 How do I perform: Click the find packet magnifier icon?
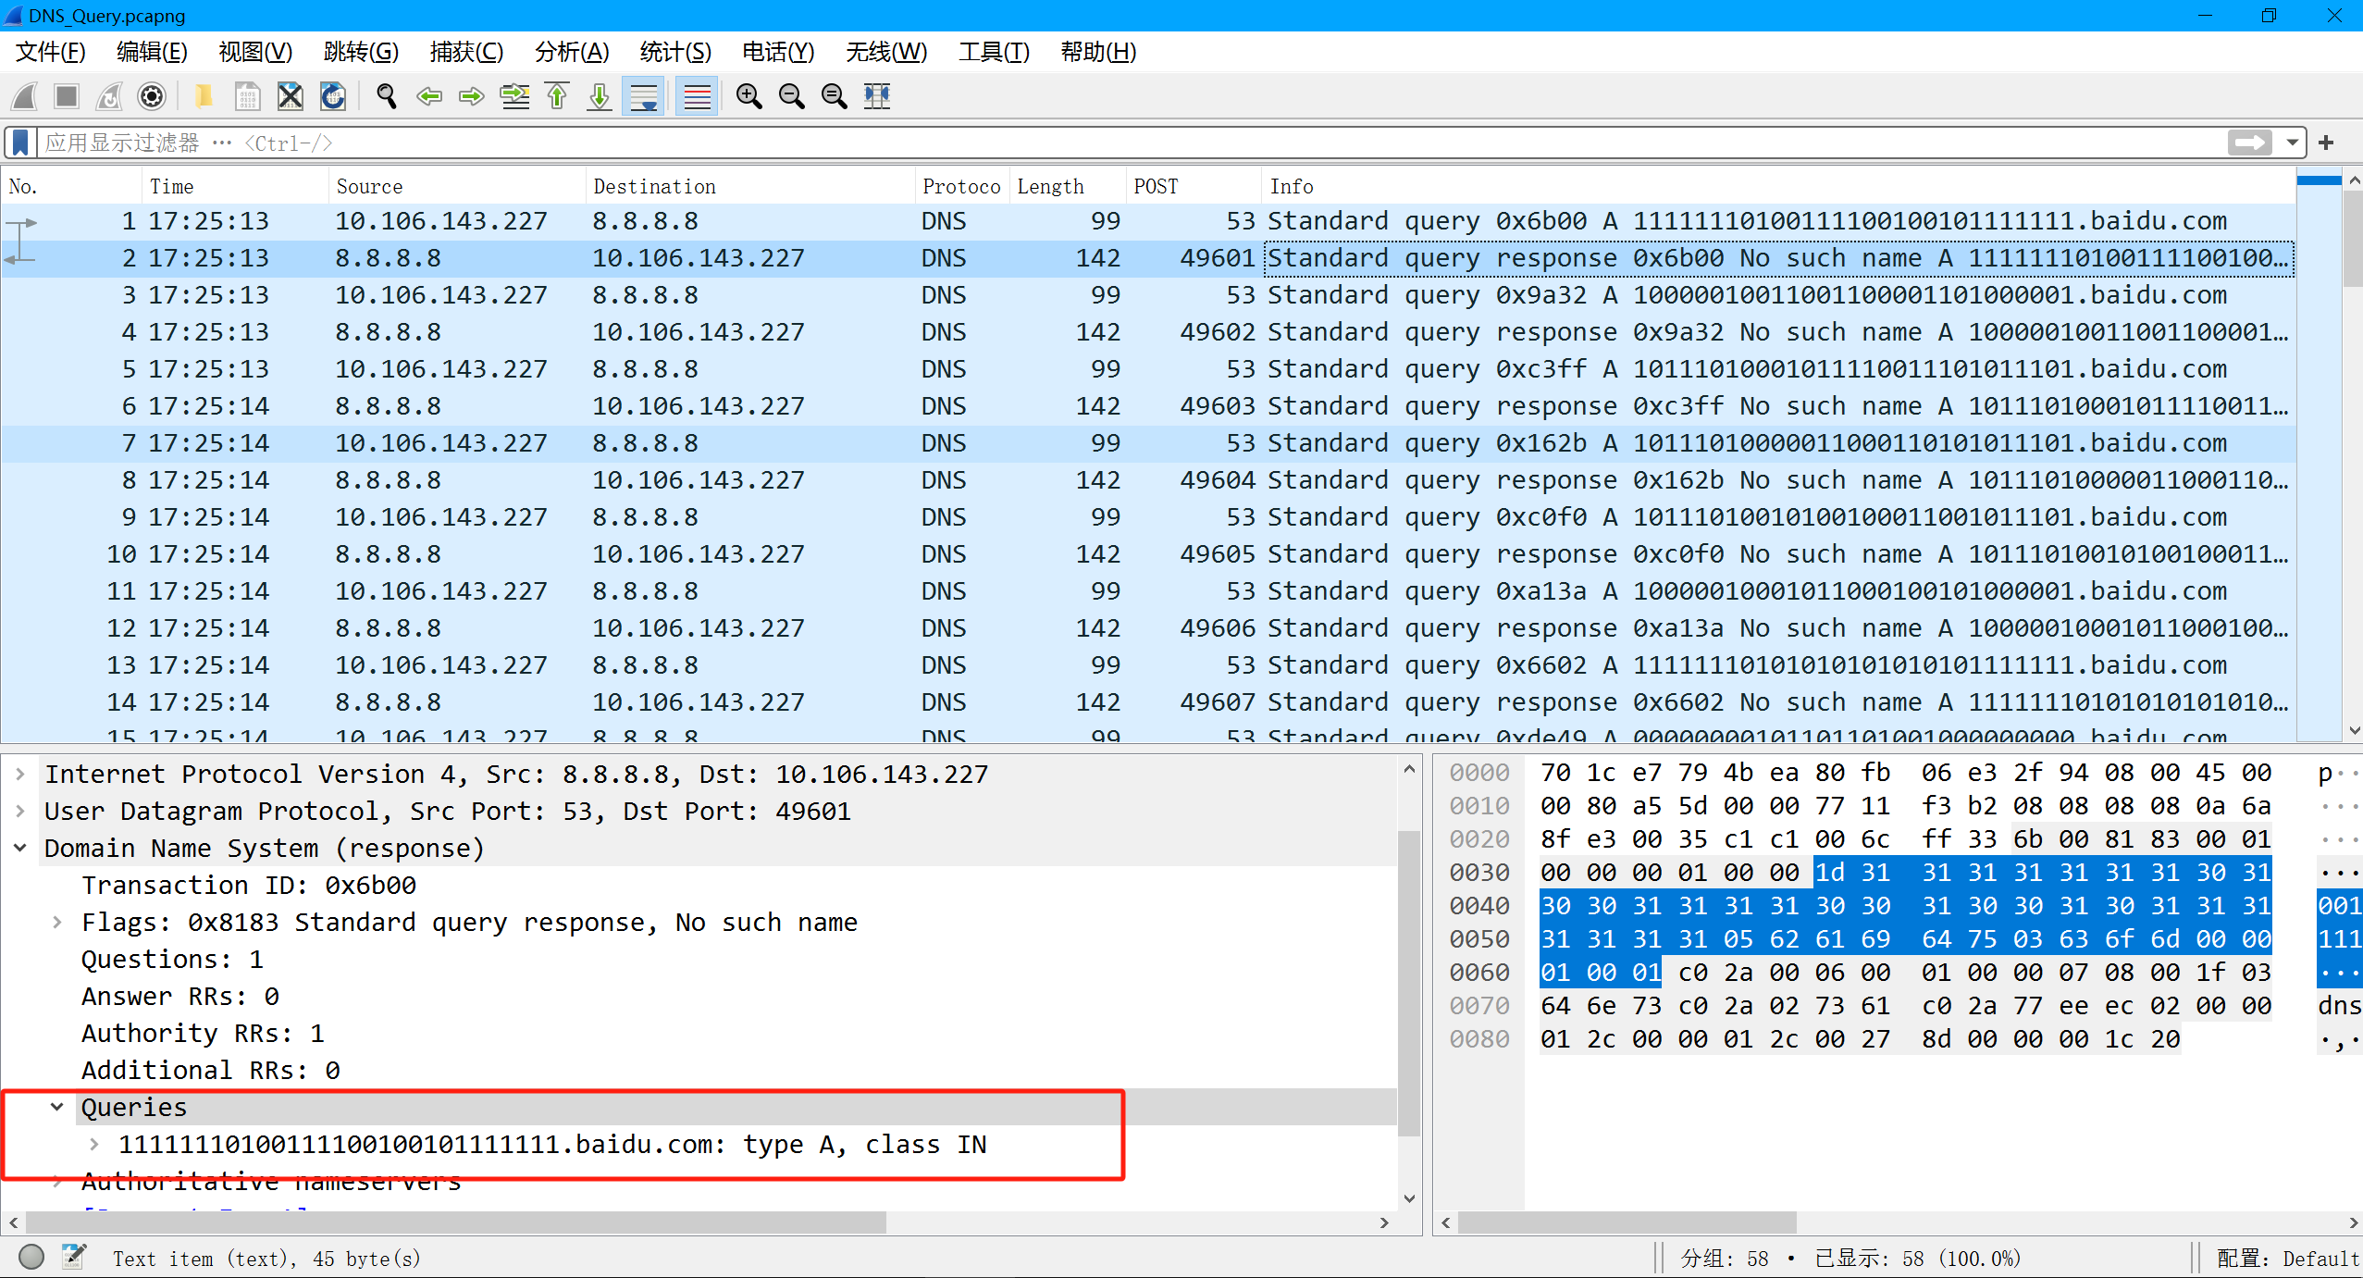386,96
